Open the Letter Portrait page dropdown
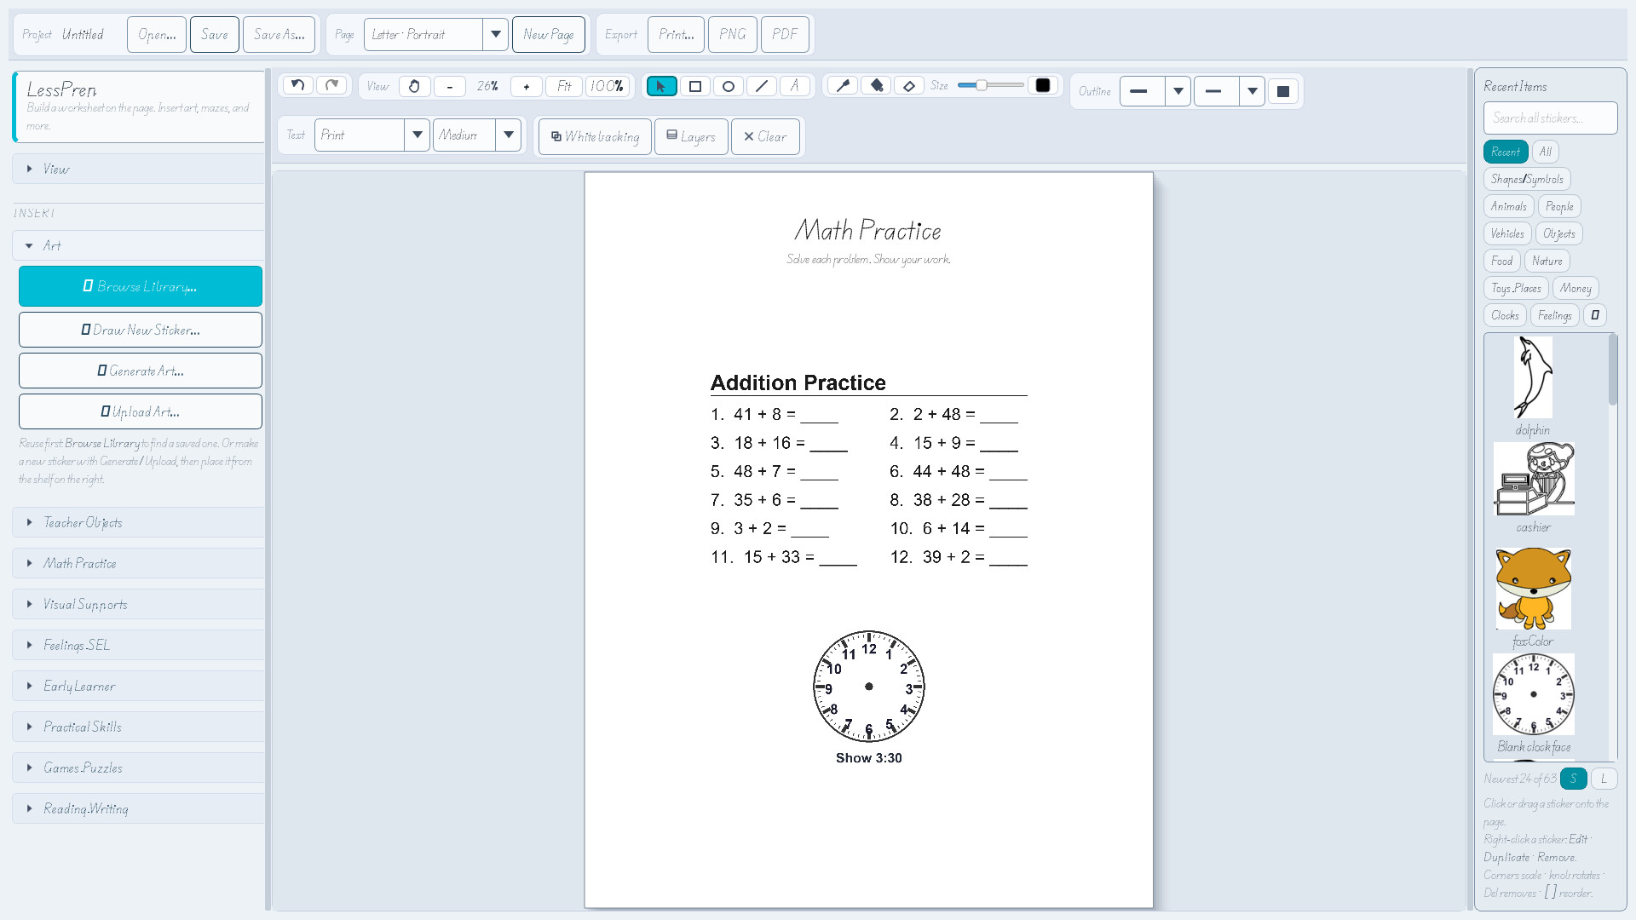1636x920 pixels. [435, 35]
